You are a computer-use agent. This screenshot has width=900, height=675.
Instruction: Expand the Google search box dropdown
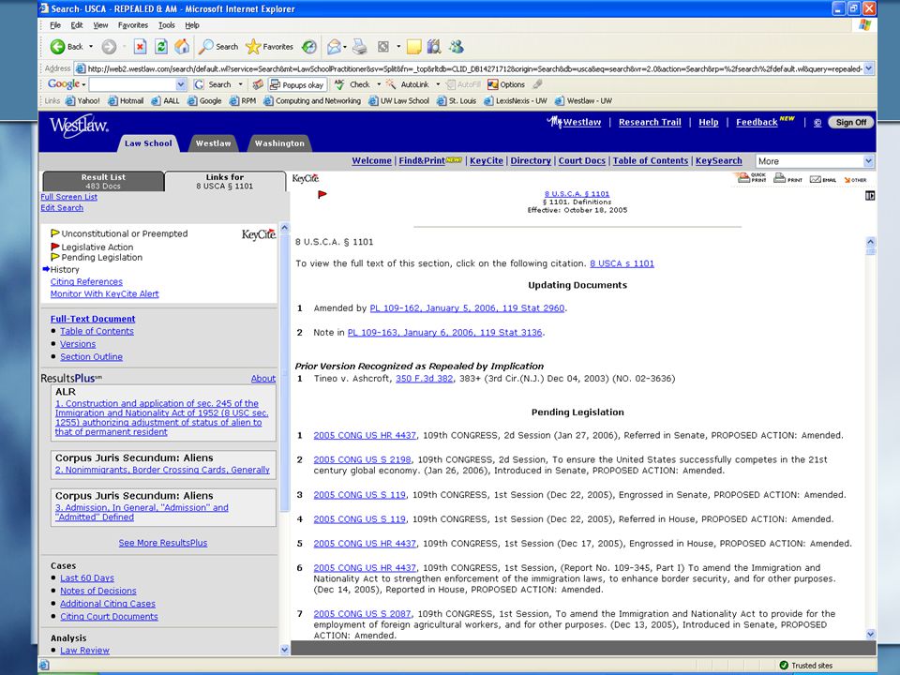pos(181,84)
